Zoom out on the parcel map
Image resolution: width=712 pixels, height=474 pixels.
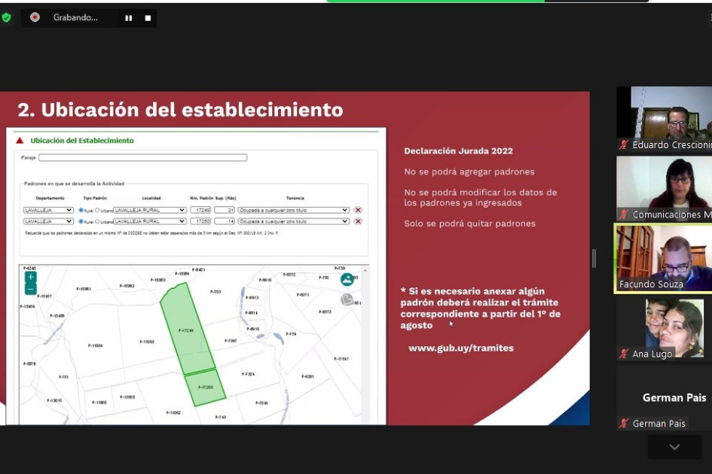pyautogui.click(x=30, y=289)
